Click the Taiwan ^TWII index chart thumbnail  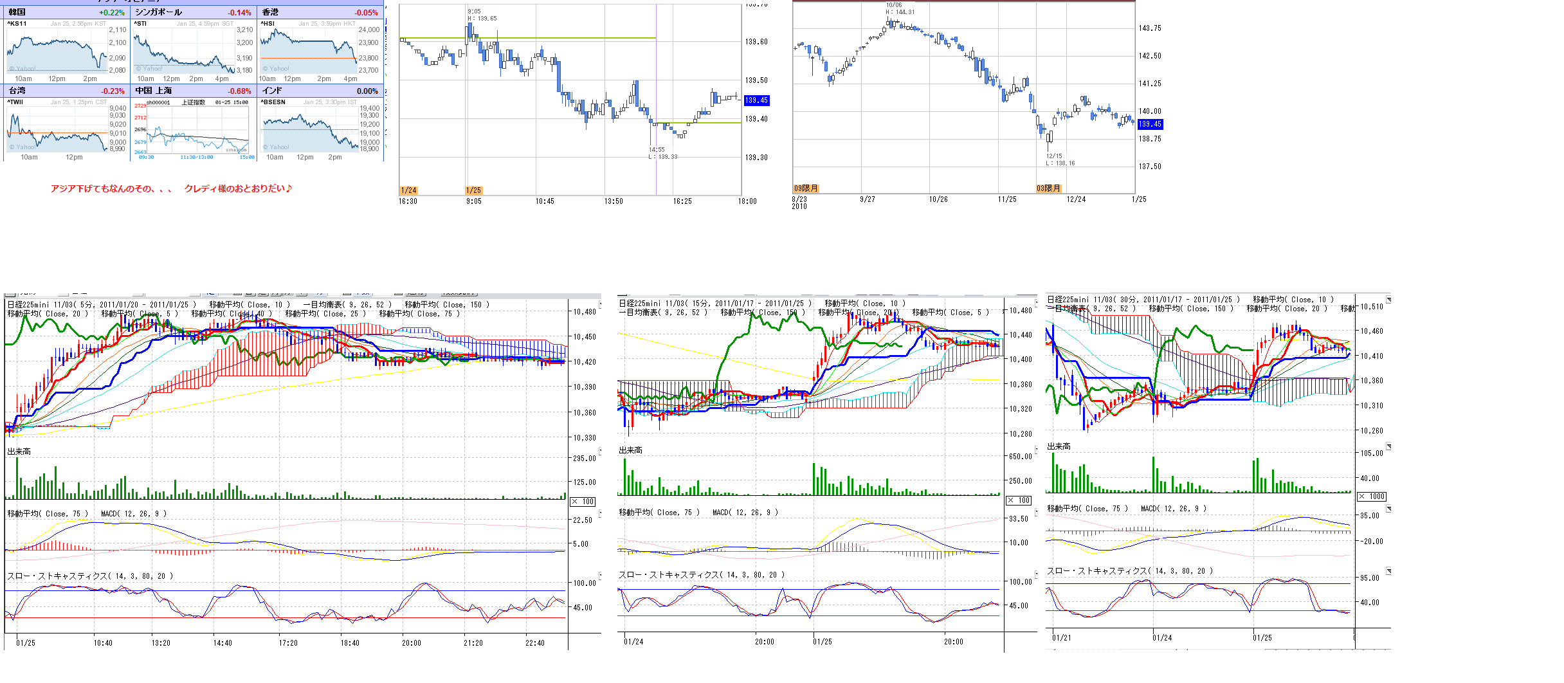click(57, 129)
